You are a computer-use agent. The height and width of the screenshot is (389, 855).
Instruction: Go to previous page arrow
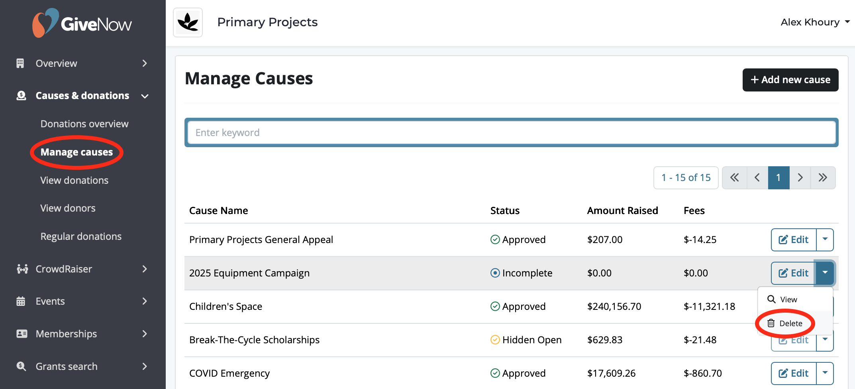pos(757,177)
